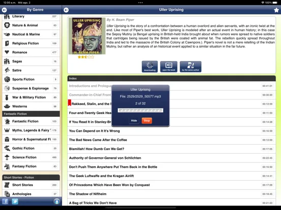Open the Fantastic Fiction genre icon
Screen dimensions: 281x210
click(7, 121)
